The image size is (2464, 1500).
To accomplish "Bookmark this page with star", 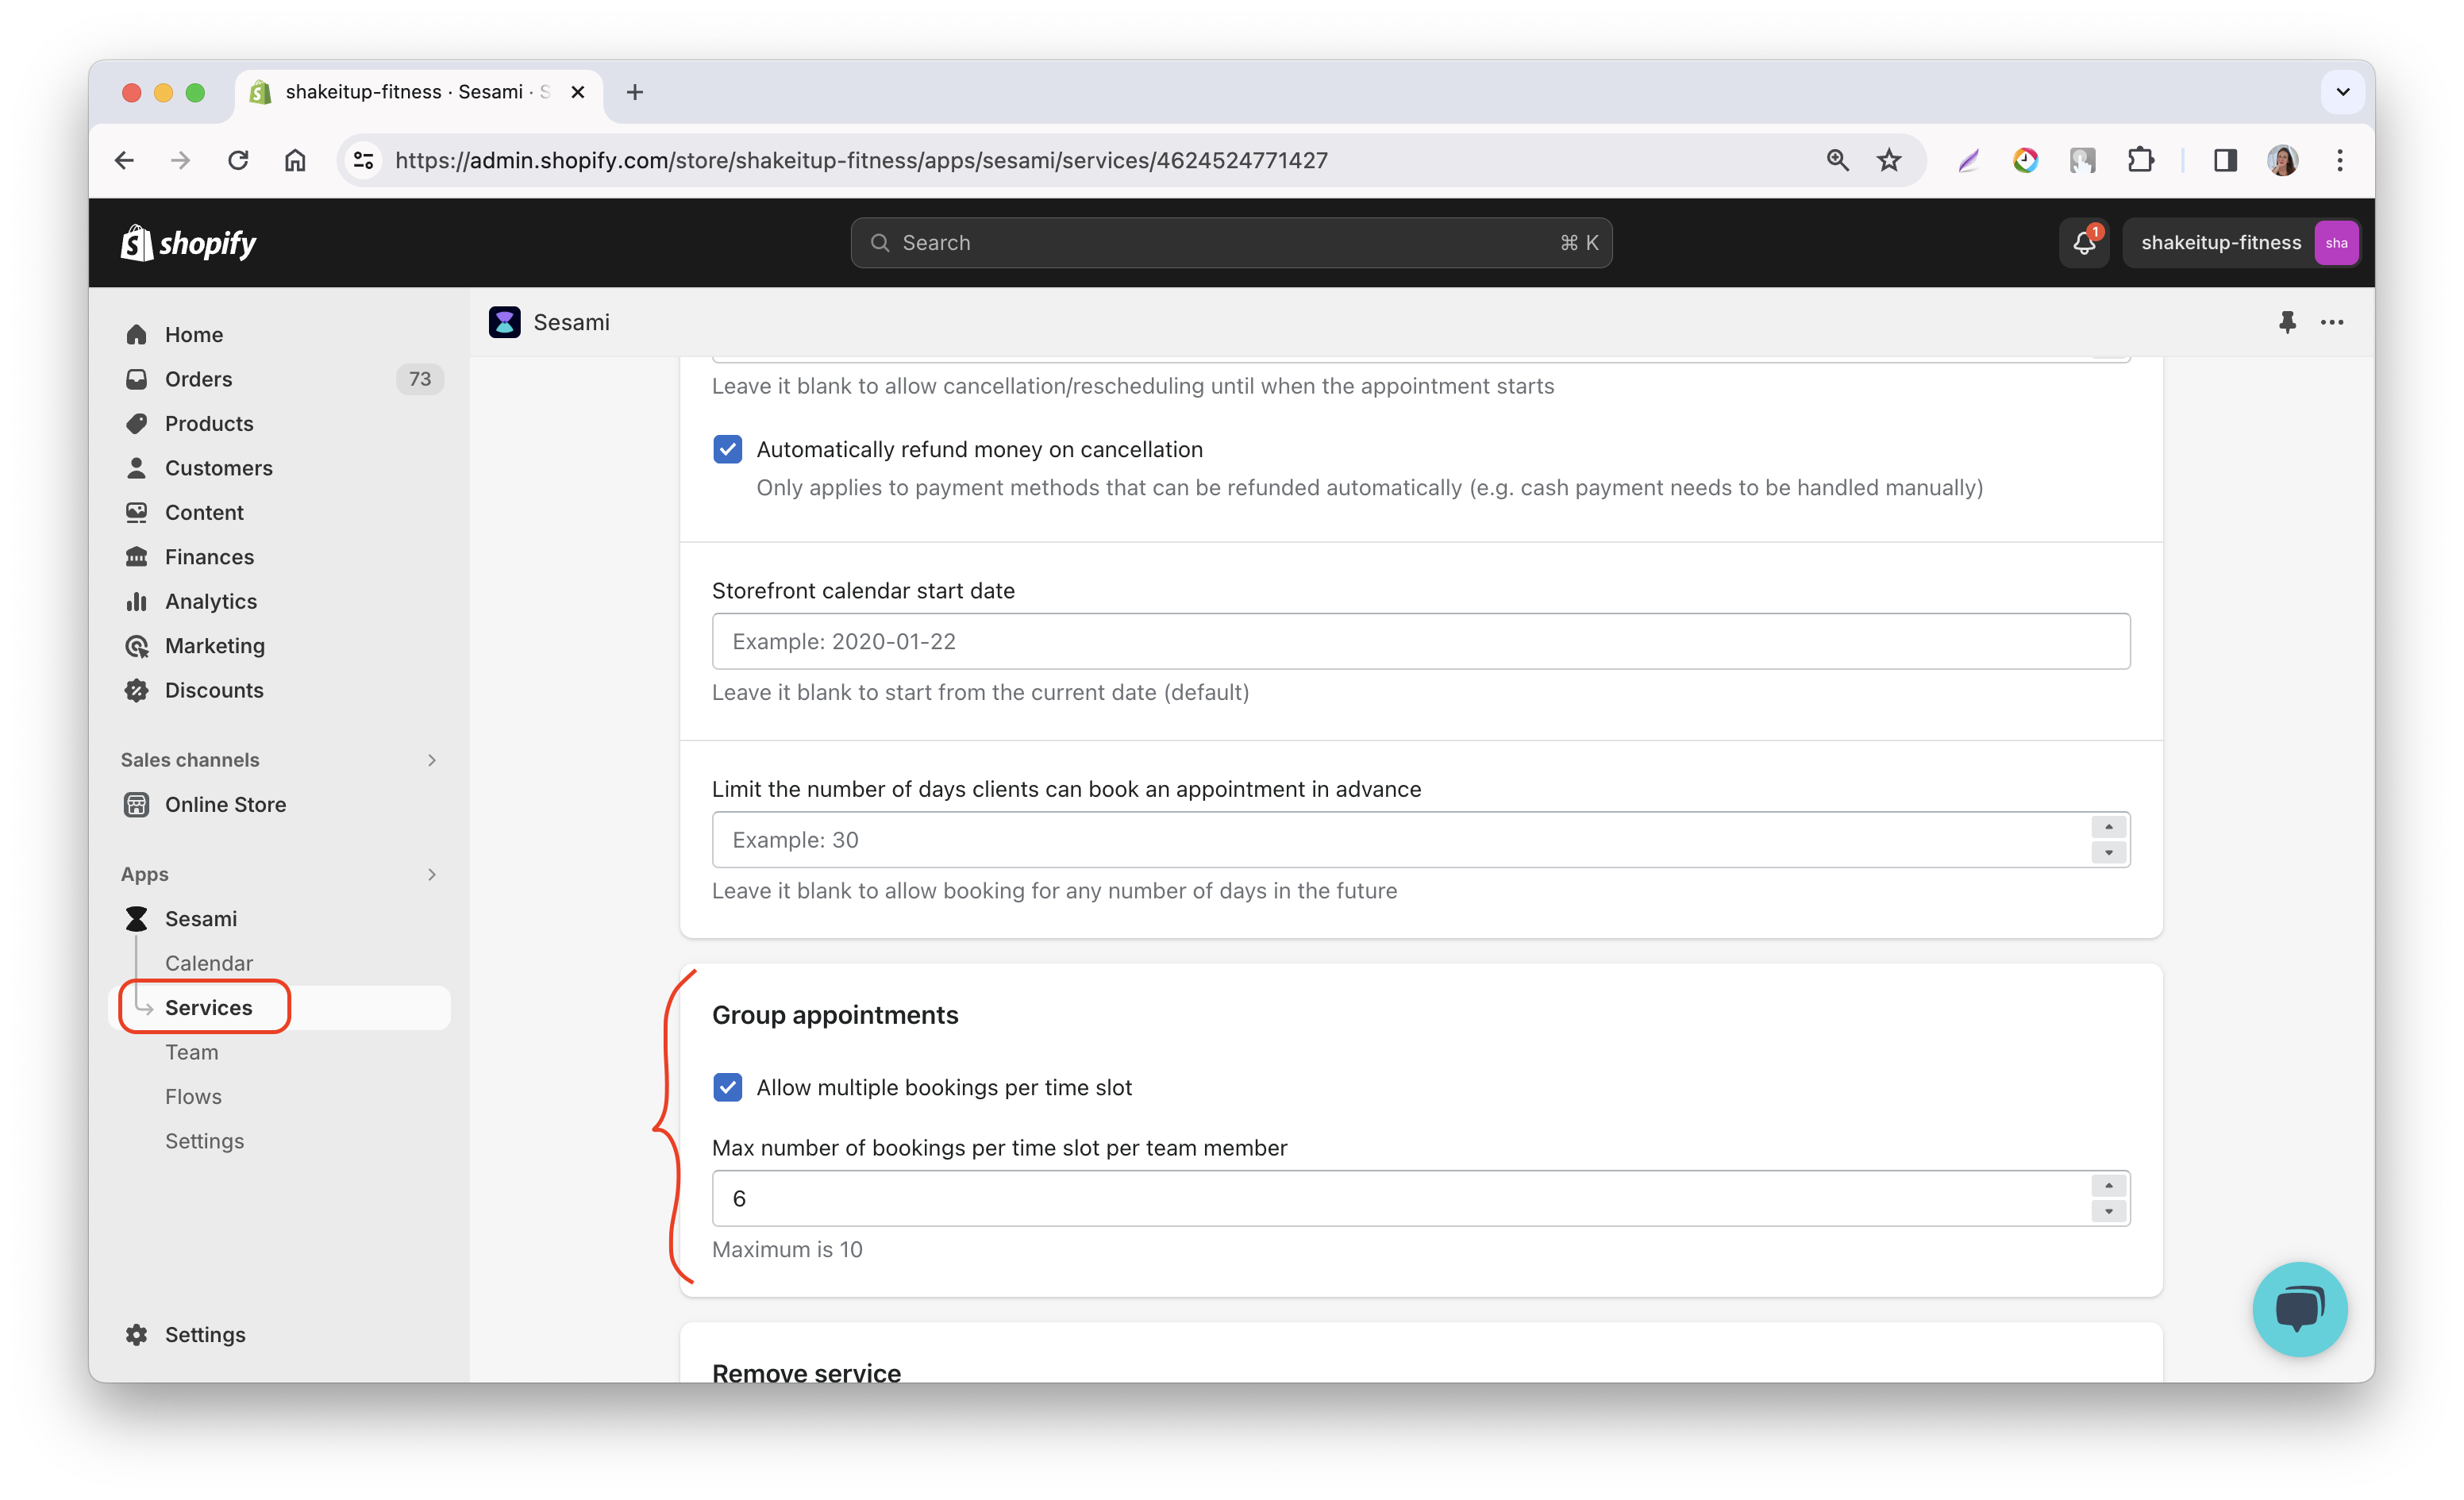I will click(1888, 160).
